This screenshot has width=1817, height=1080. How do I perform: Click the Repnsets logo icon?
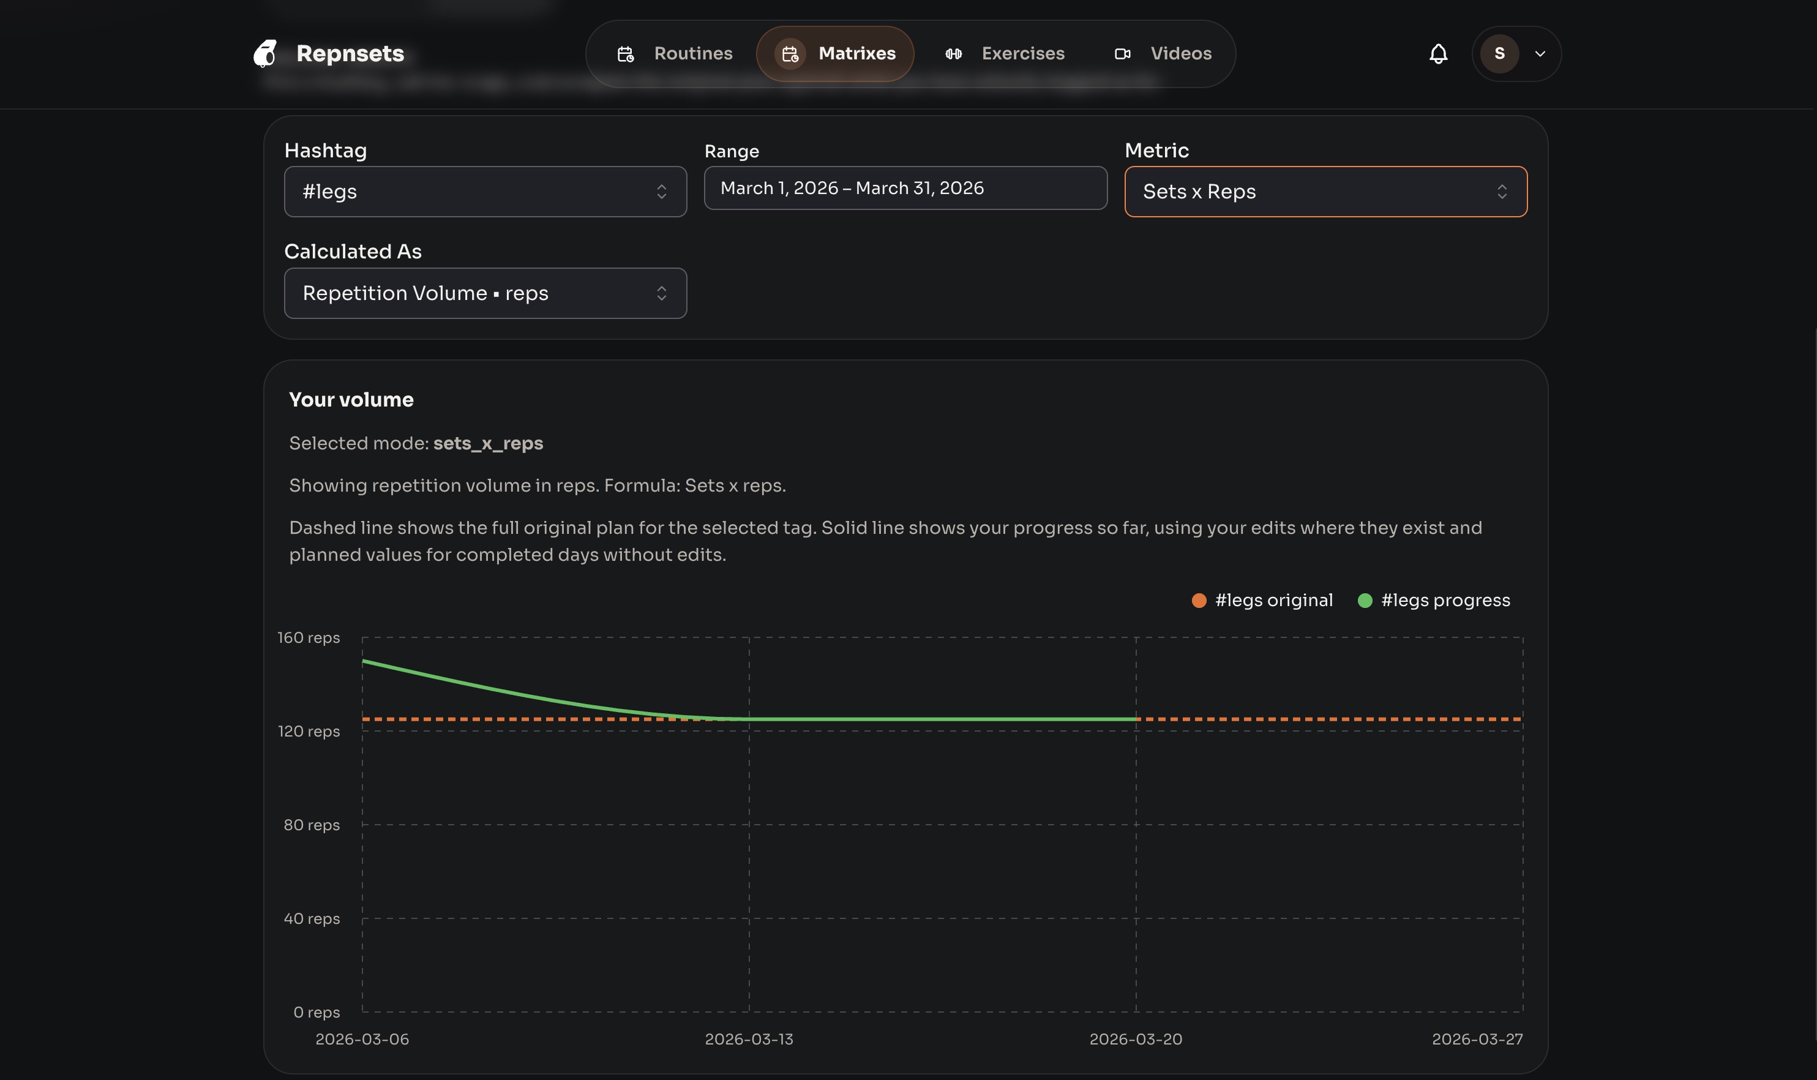265,53
